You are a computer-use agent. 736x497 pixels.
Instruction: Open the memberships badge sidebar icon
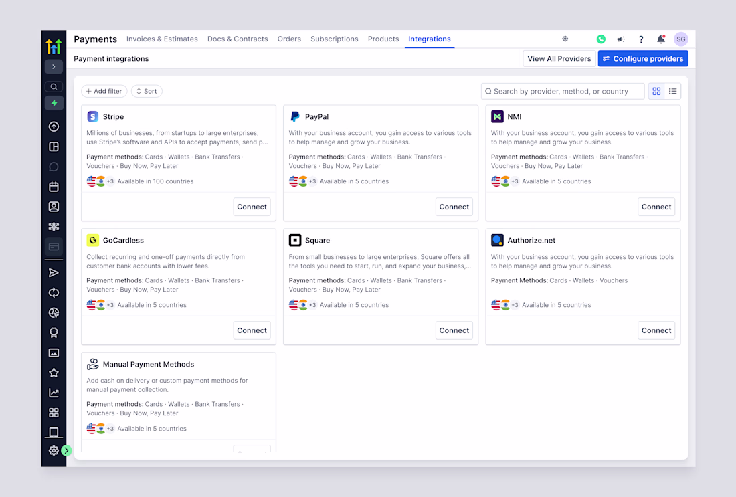54,332
